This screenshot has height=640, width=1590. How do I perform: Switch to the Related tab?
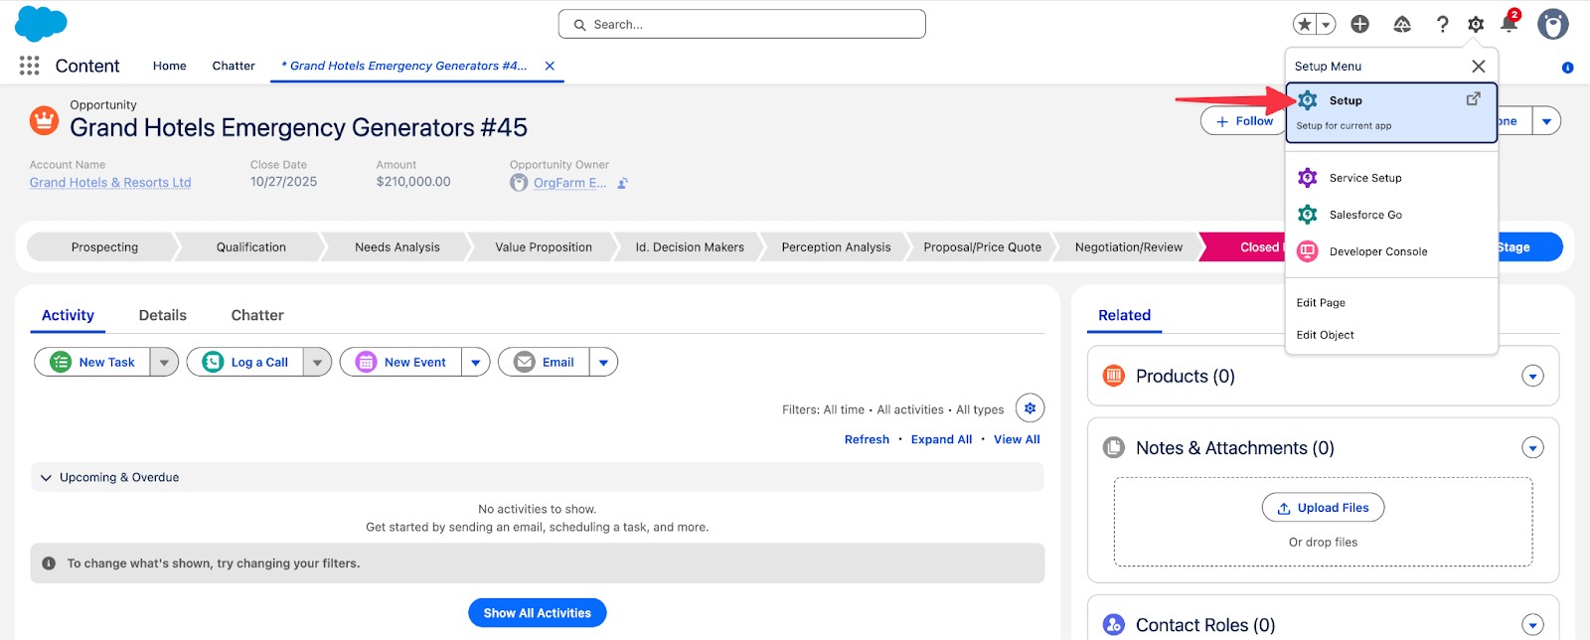click(x=1125, y=315)
